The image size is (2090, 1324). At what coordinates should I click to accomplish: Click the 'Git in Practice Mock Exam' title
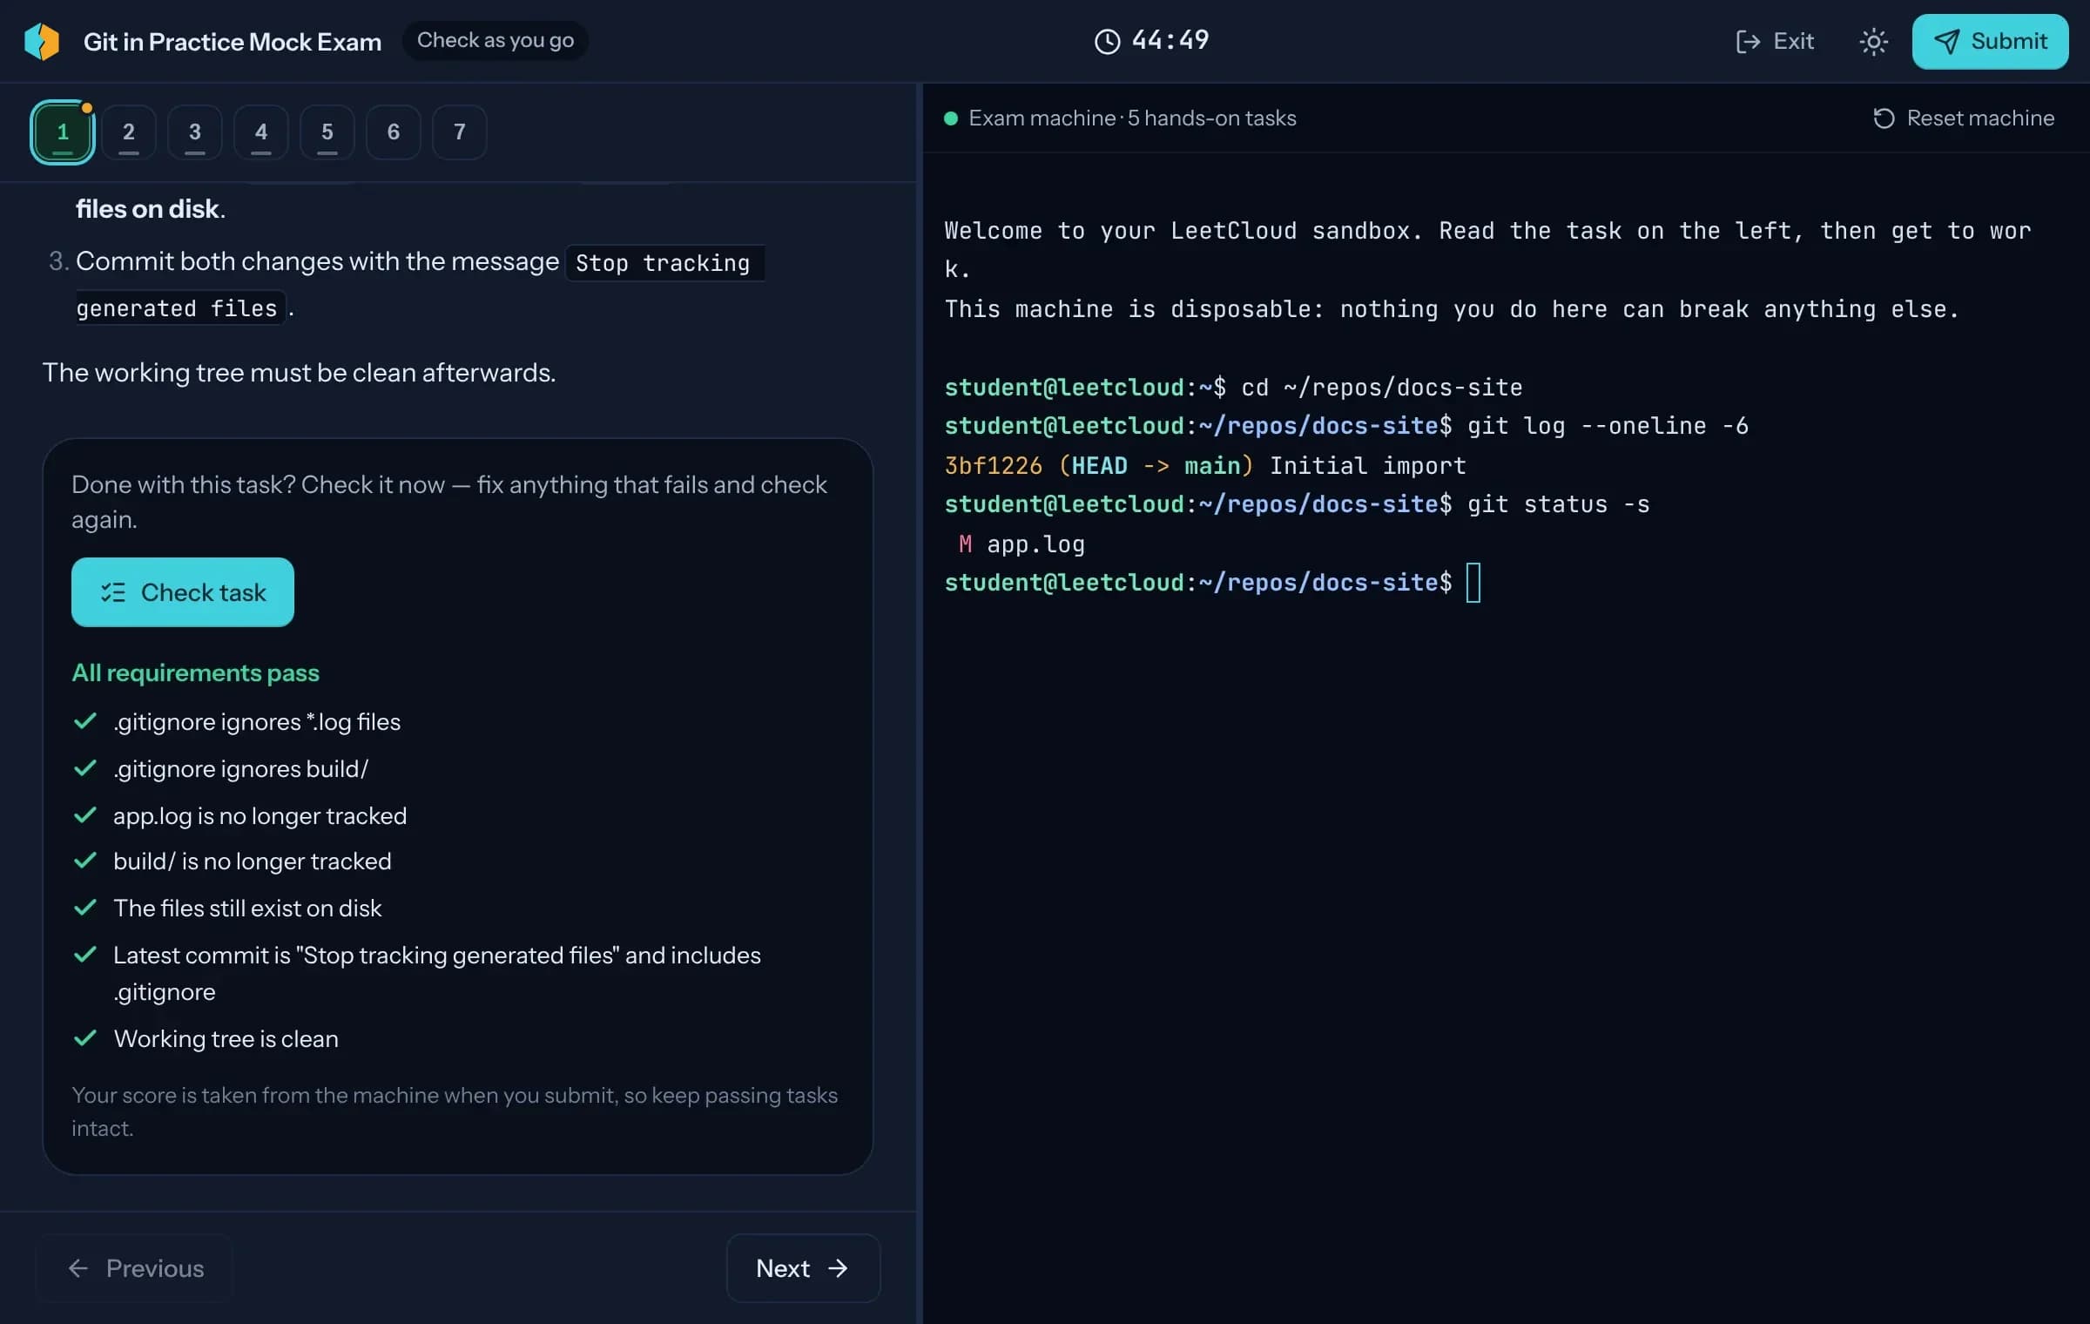(233, 41)
